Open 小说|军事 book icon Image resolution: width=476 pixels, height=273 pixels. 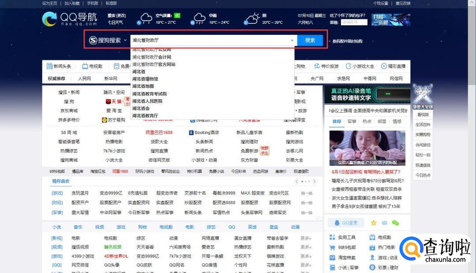pyautogui.click(x=332, y=268)
